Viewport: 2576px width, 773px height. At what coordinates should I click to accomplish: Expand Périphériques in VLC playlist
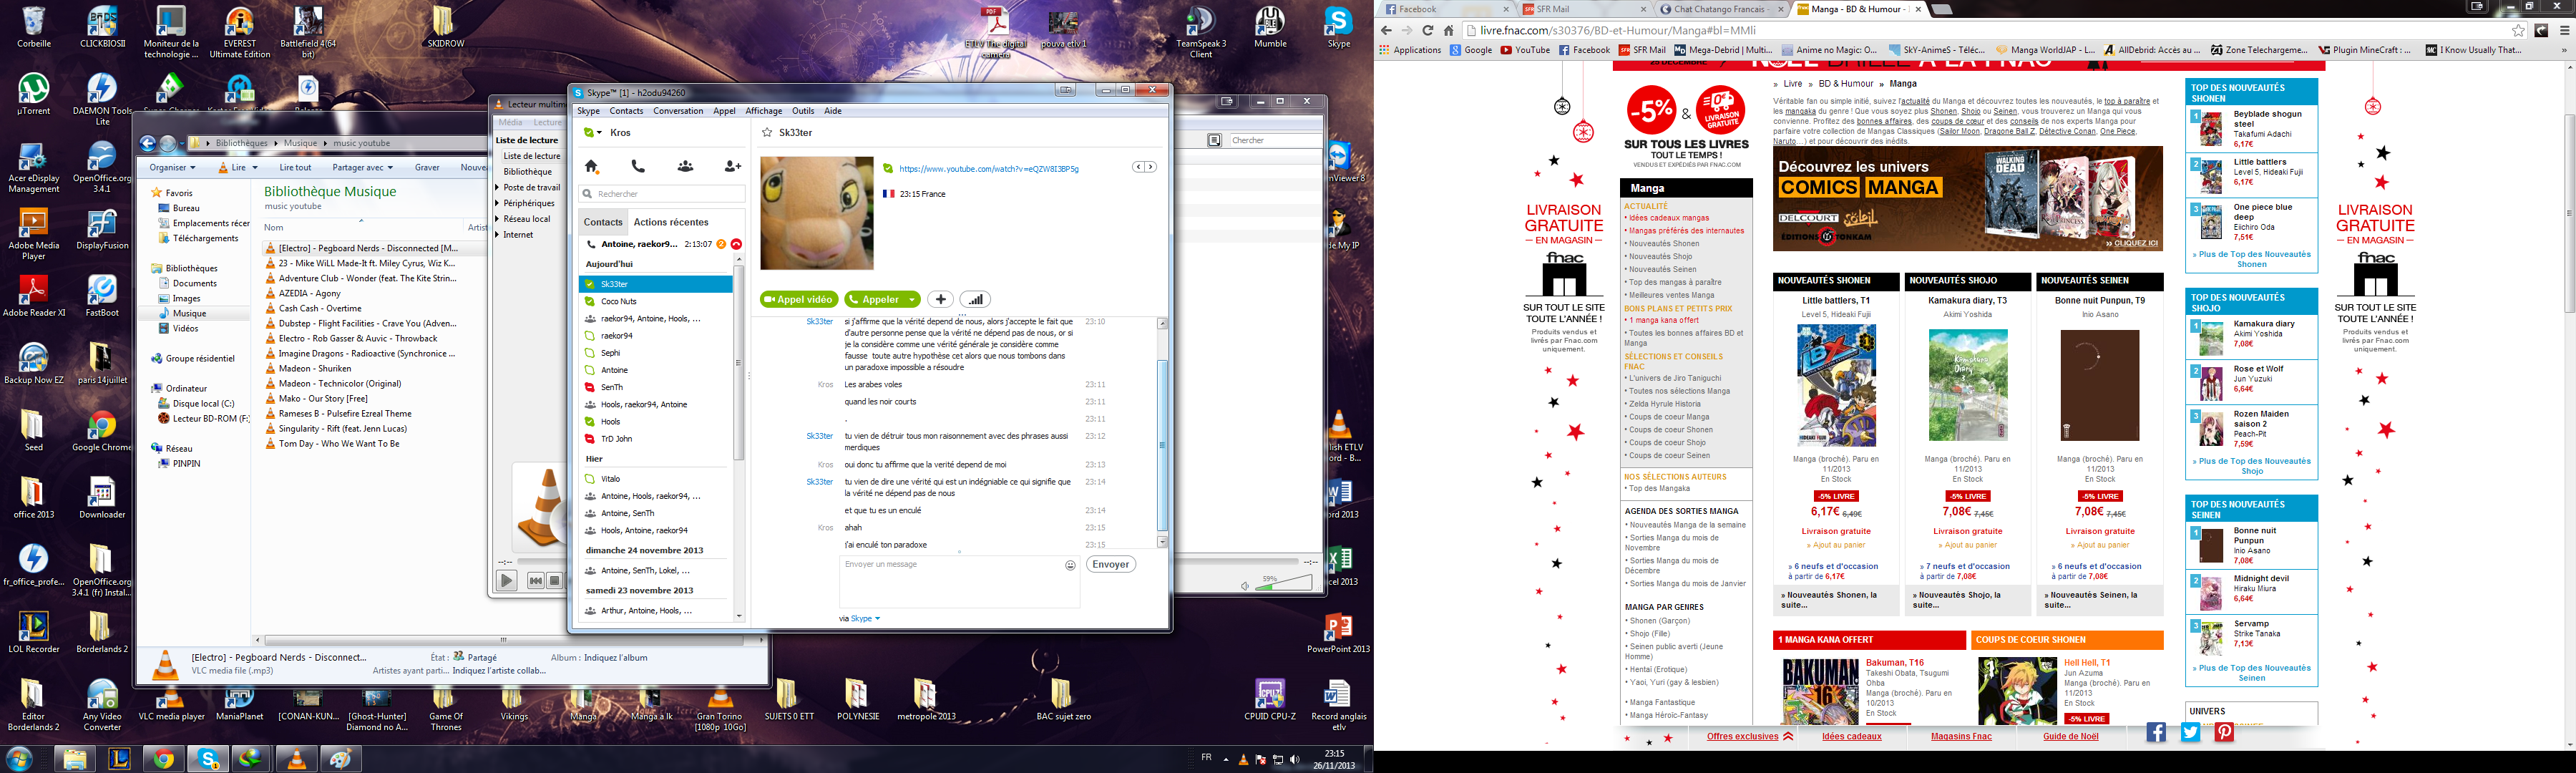pos(498,203)
